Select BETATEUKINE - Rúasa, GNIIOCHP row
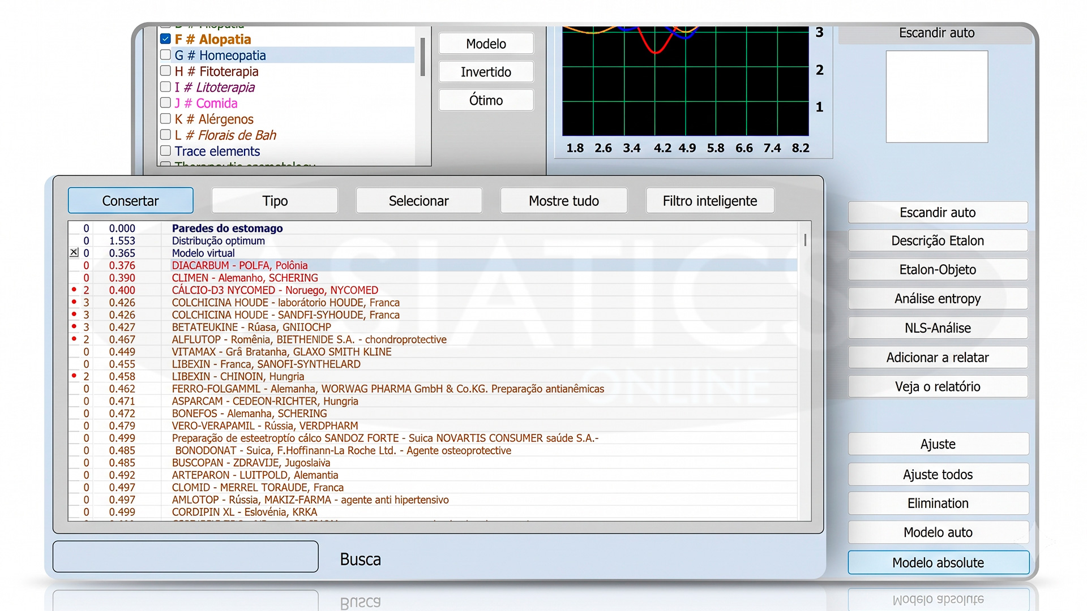1087x611 pixels. click(433, 327)
